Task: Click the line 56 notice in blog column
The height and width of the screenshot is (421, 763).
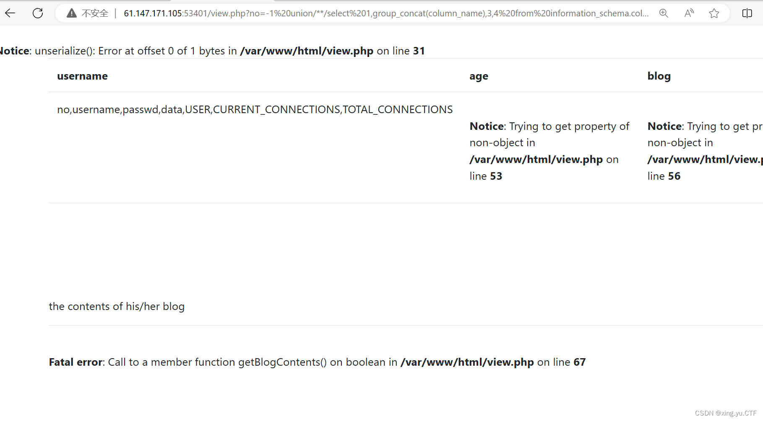Action: pos(705,151)
